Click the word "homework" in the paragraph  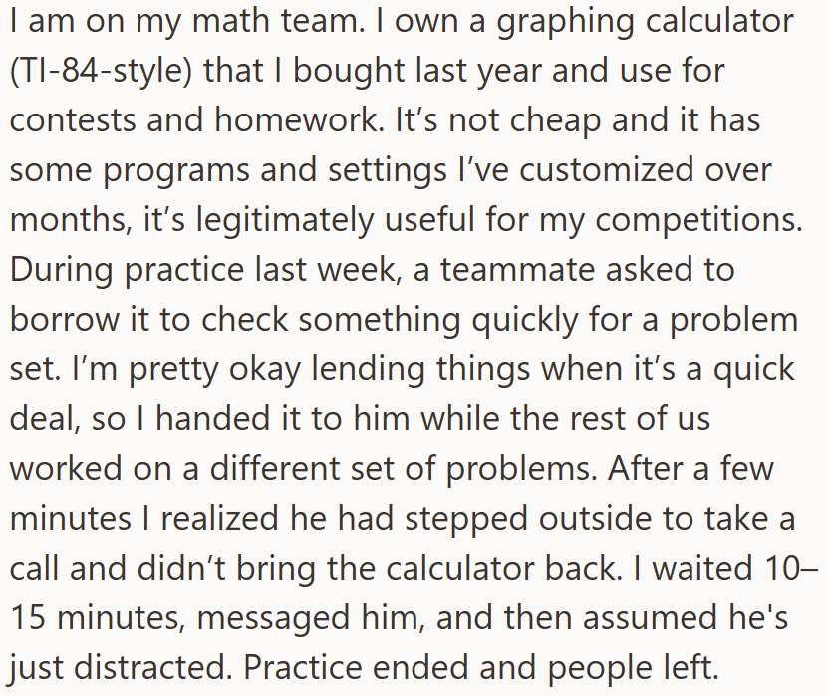pos(296,119)
